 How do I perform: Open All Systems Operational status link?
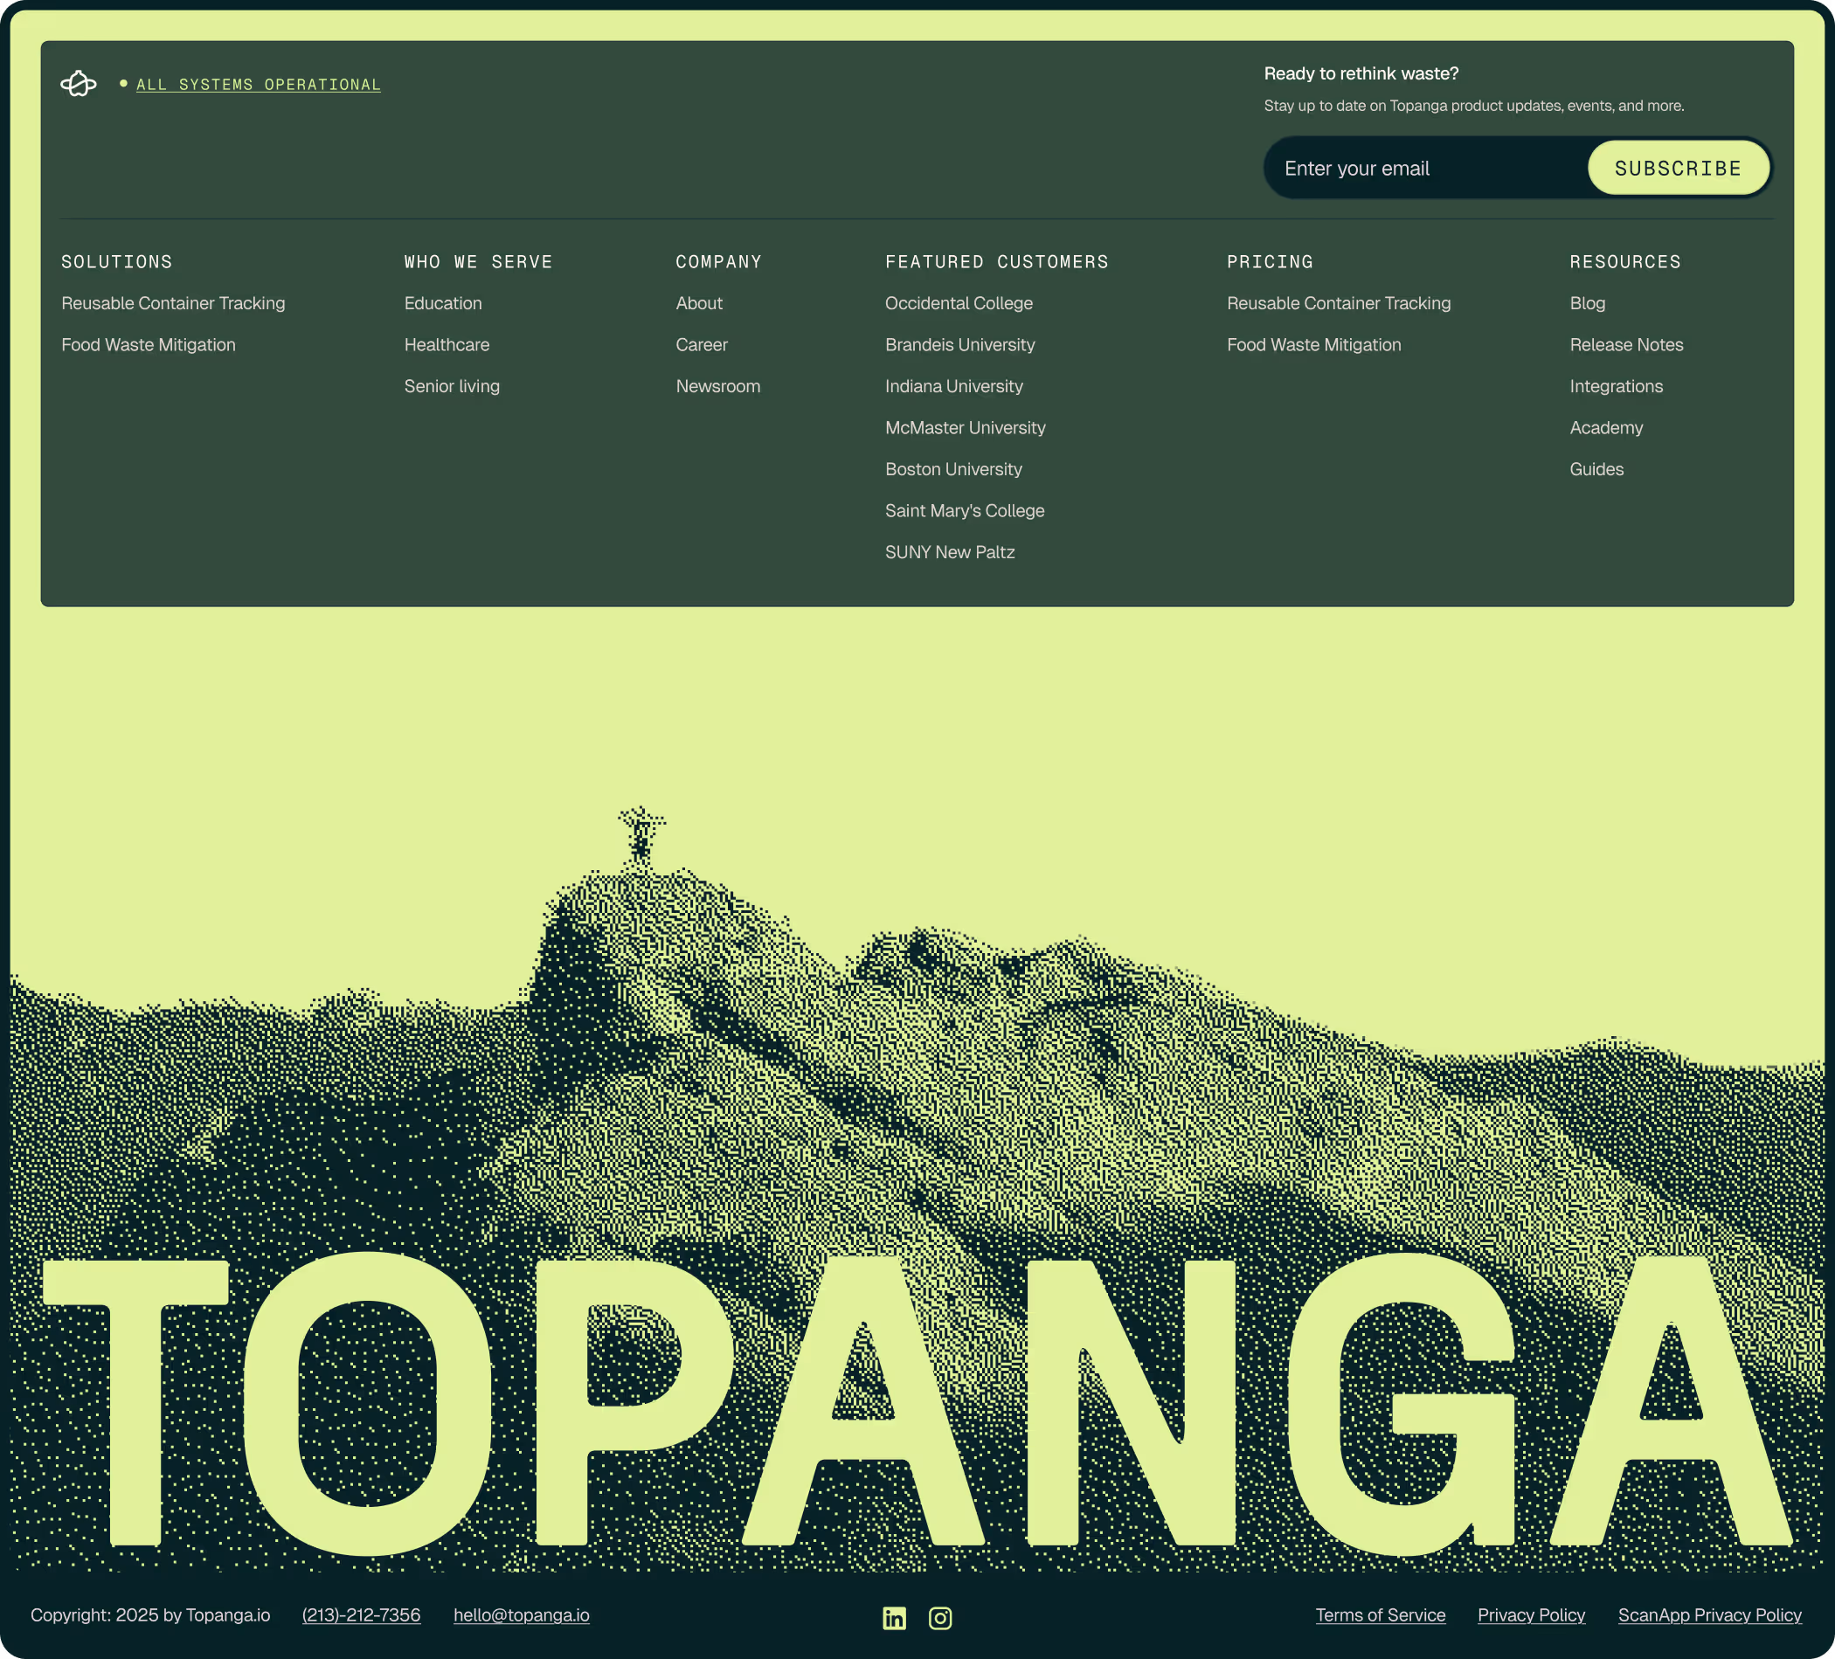[x=259, y=85]
